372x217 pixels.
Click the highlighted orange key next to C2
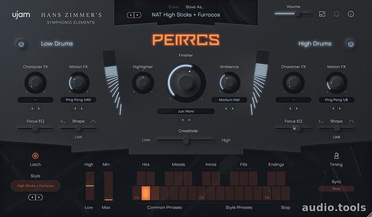point(146,193)
